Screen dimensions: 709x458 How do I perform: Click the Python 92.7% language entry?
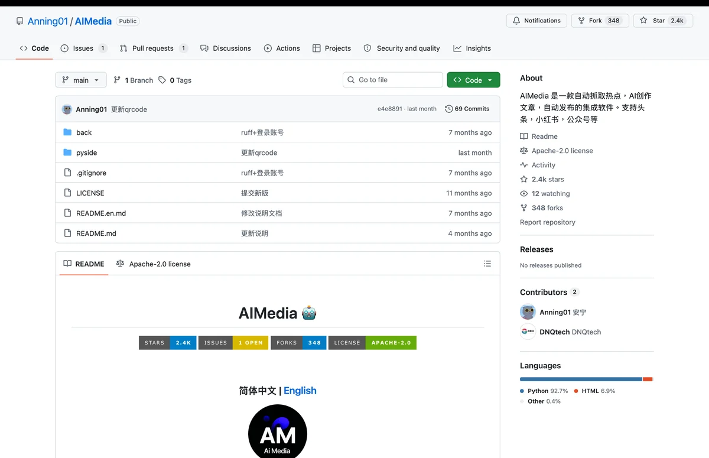click(x=544, y=391)
